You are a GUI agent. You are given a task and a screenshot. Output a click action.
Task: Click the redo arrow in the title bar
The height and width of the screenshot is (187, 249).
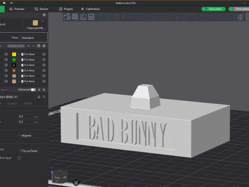(x=11, y=3)
